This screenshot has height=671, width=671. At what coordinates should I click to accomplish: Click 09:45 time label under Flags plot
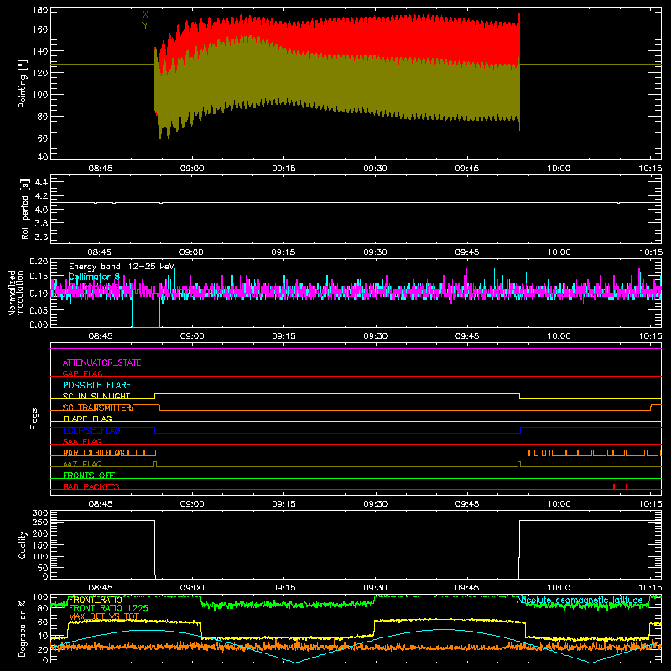(x=467, y=504)
